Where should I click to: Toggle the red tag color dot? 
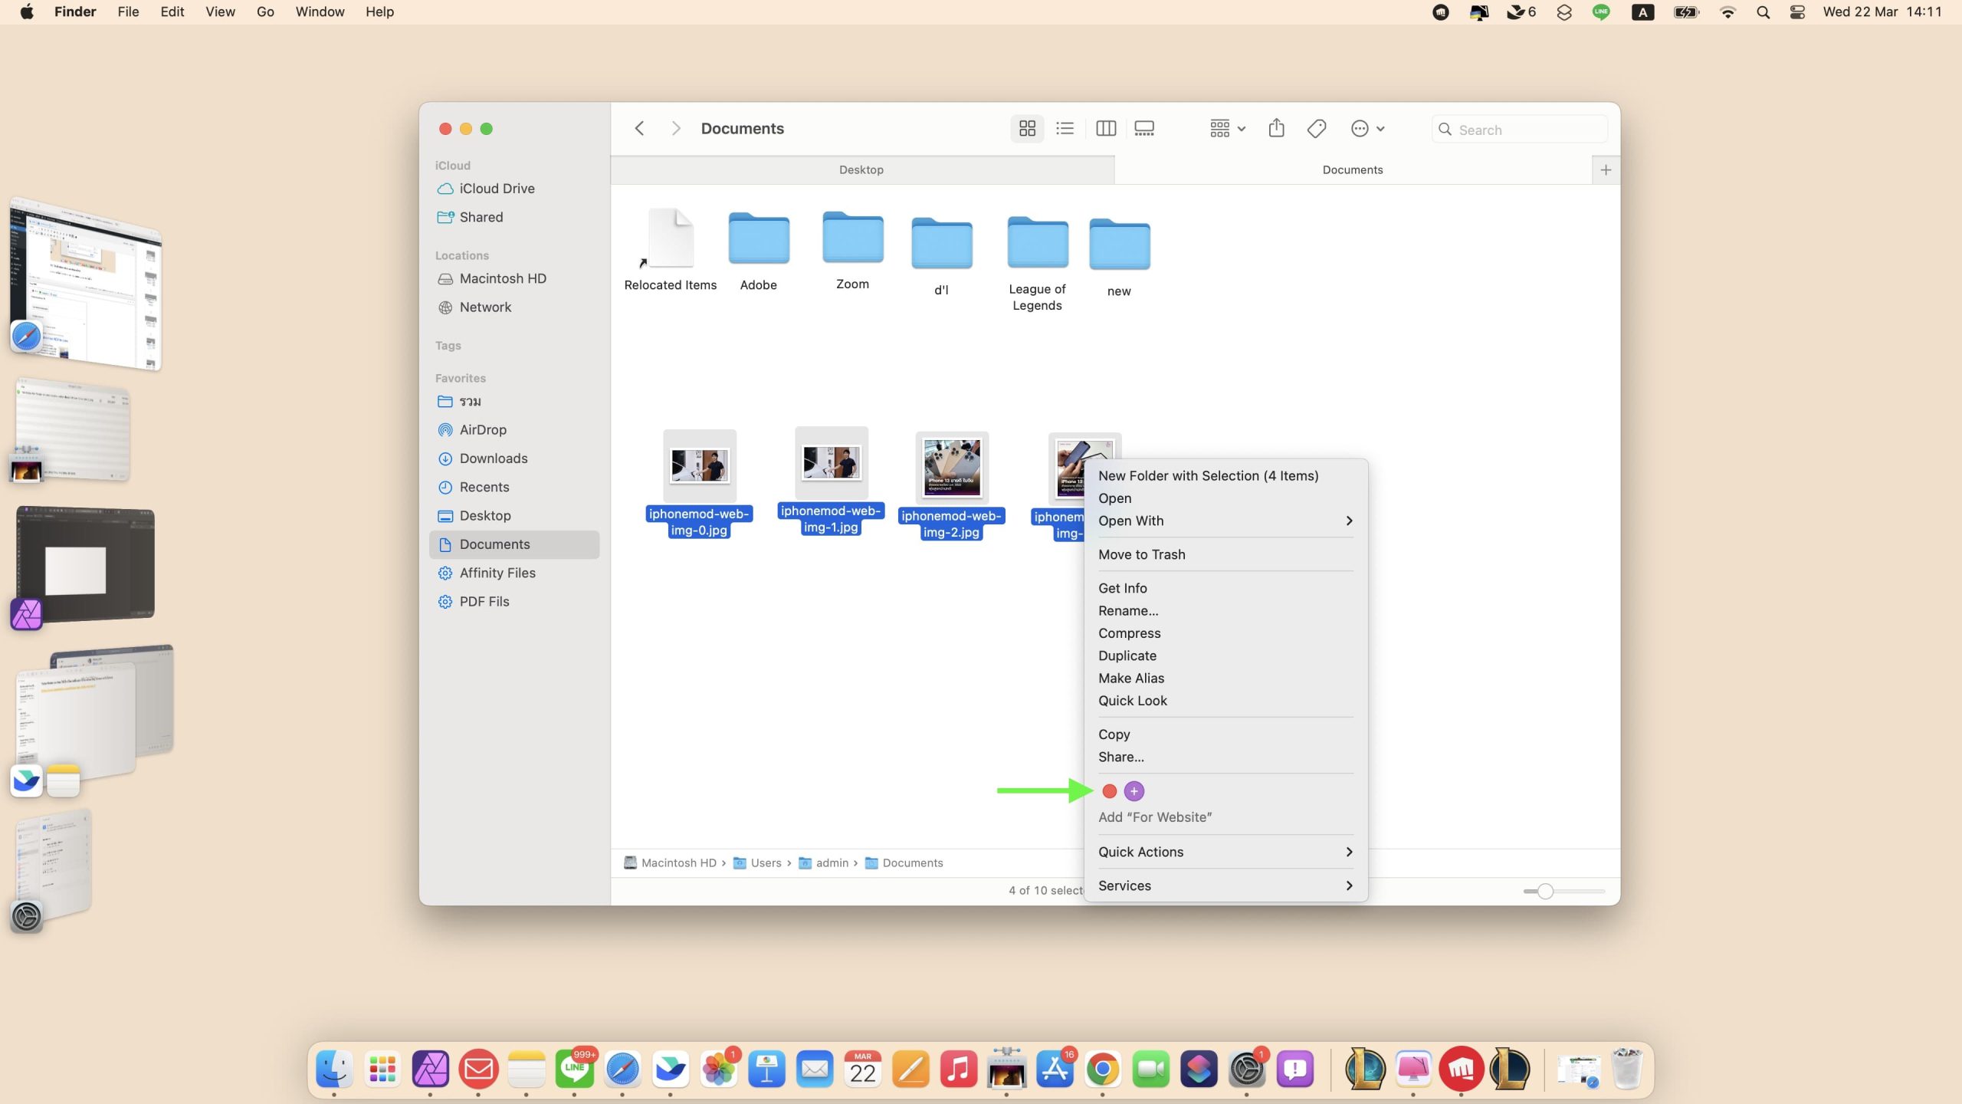pos(1109,791)
